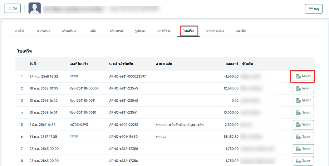Switch to the คนไข้ tab

tap(20, 31)
